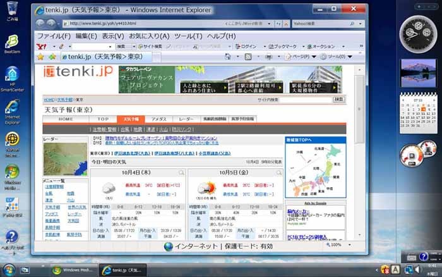442x277 pixels.
Task: Click the TOP navigation tab
Action: pos(103,119)
